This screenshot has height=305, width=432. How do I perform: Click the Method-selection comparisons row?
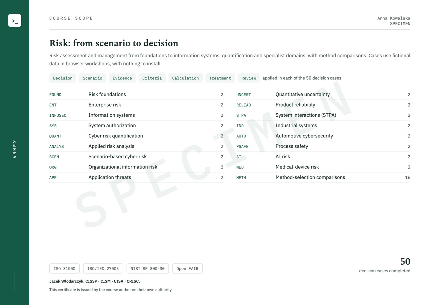tap(323, 177)
